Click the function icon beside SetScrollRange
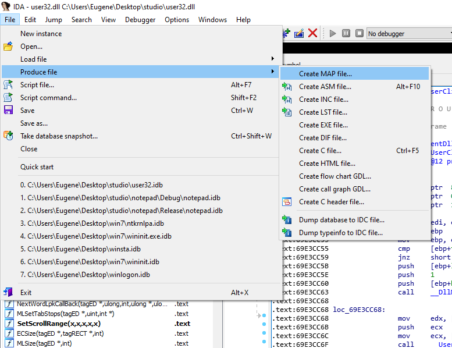Screen dimensions: 452x348 tap(9, 324)
